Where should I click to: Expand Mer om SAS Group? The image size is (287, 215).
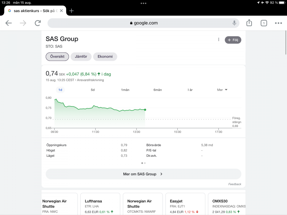pos(143,174)
